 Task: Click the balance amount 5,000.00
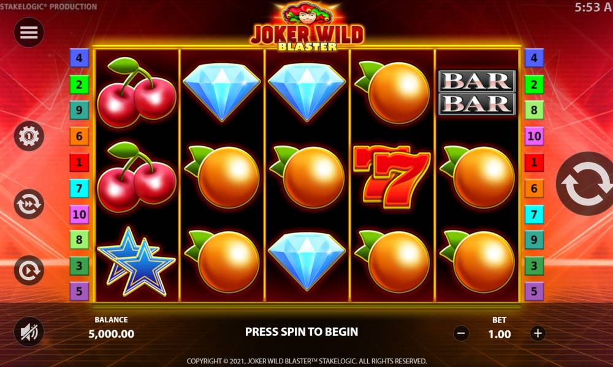[112, 334]
